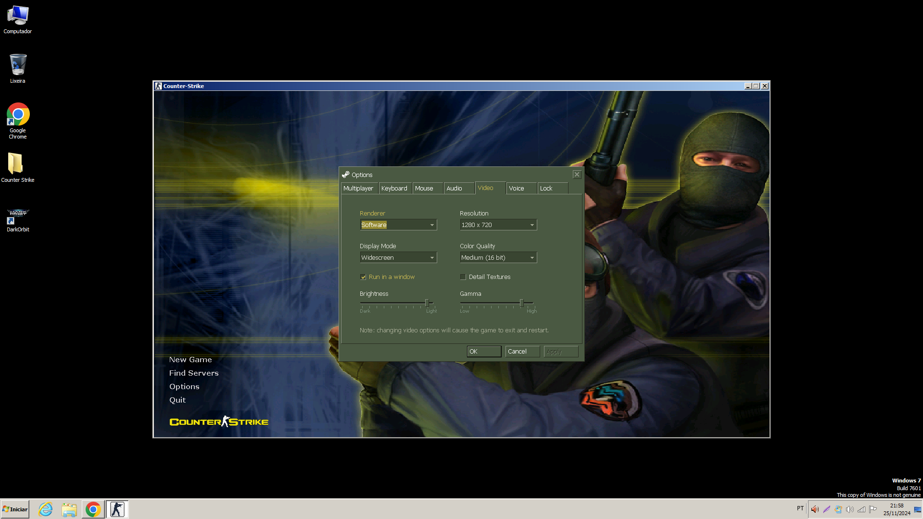This screenshot has width=923, height=519.
Task: Open the Resolution dropdown
Action: click(x=498, y=225)
